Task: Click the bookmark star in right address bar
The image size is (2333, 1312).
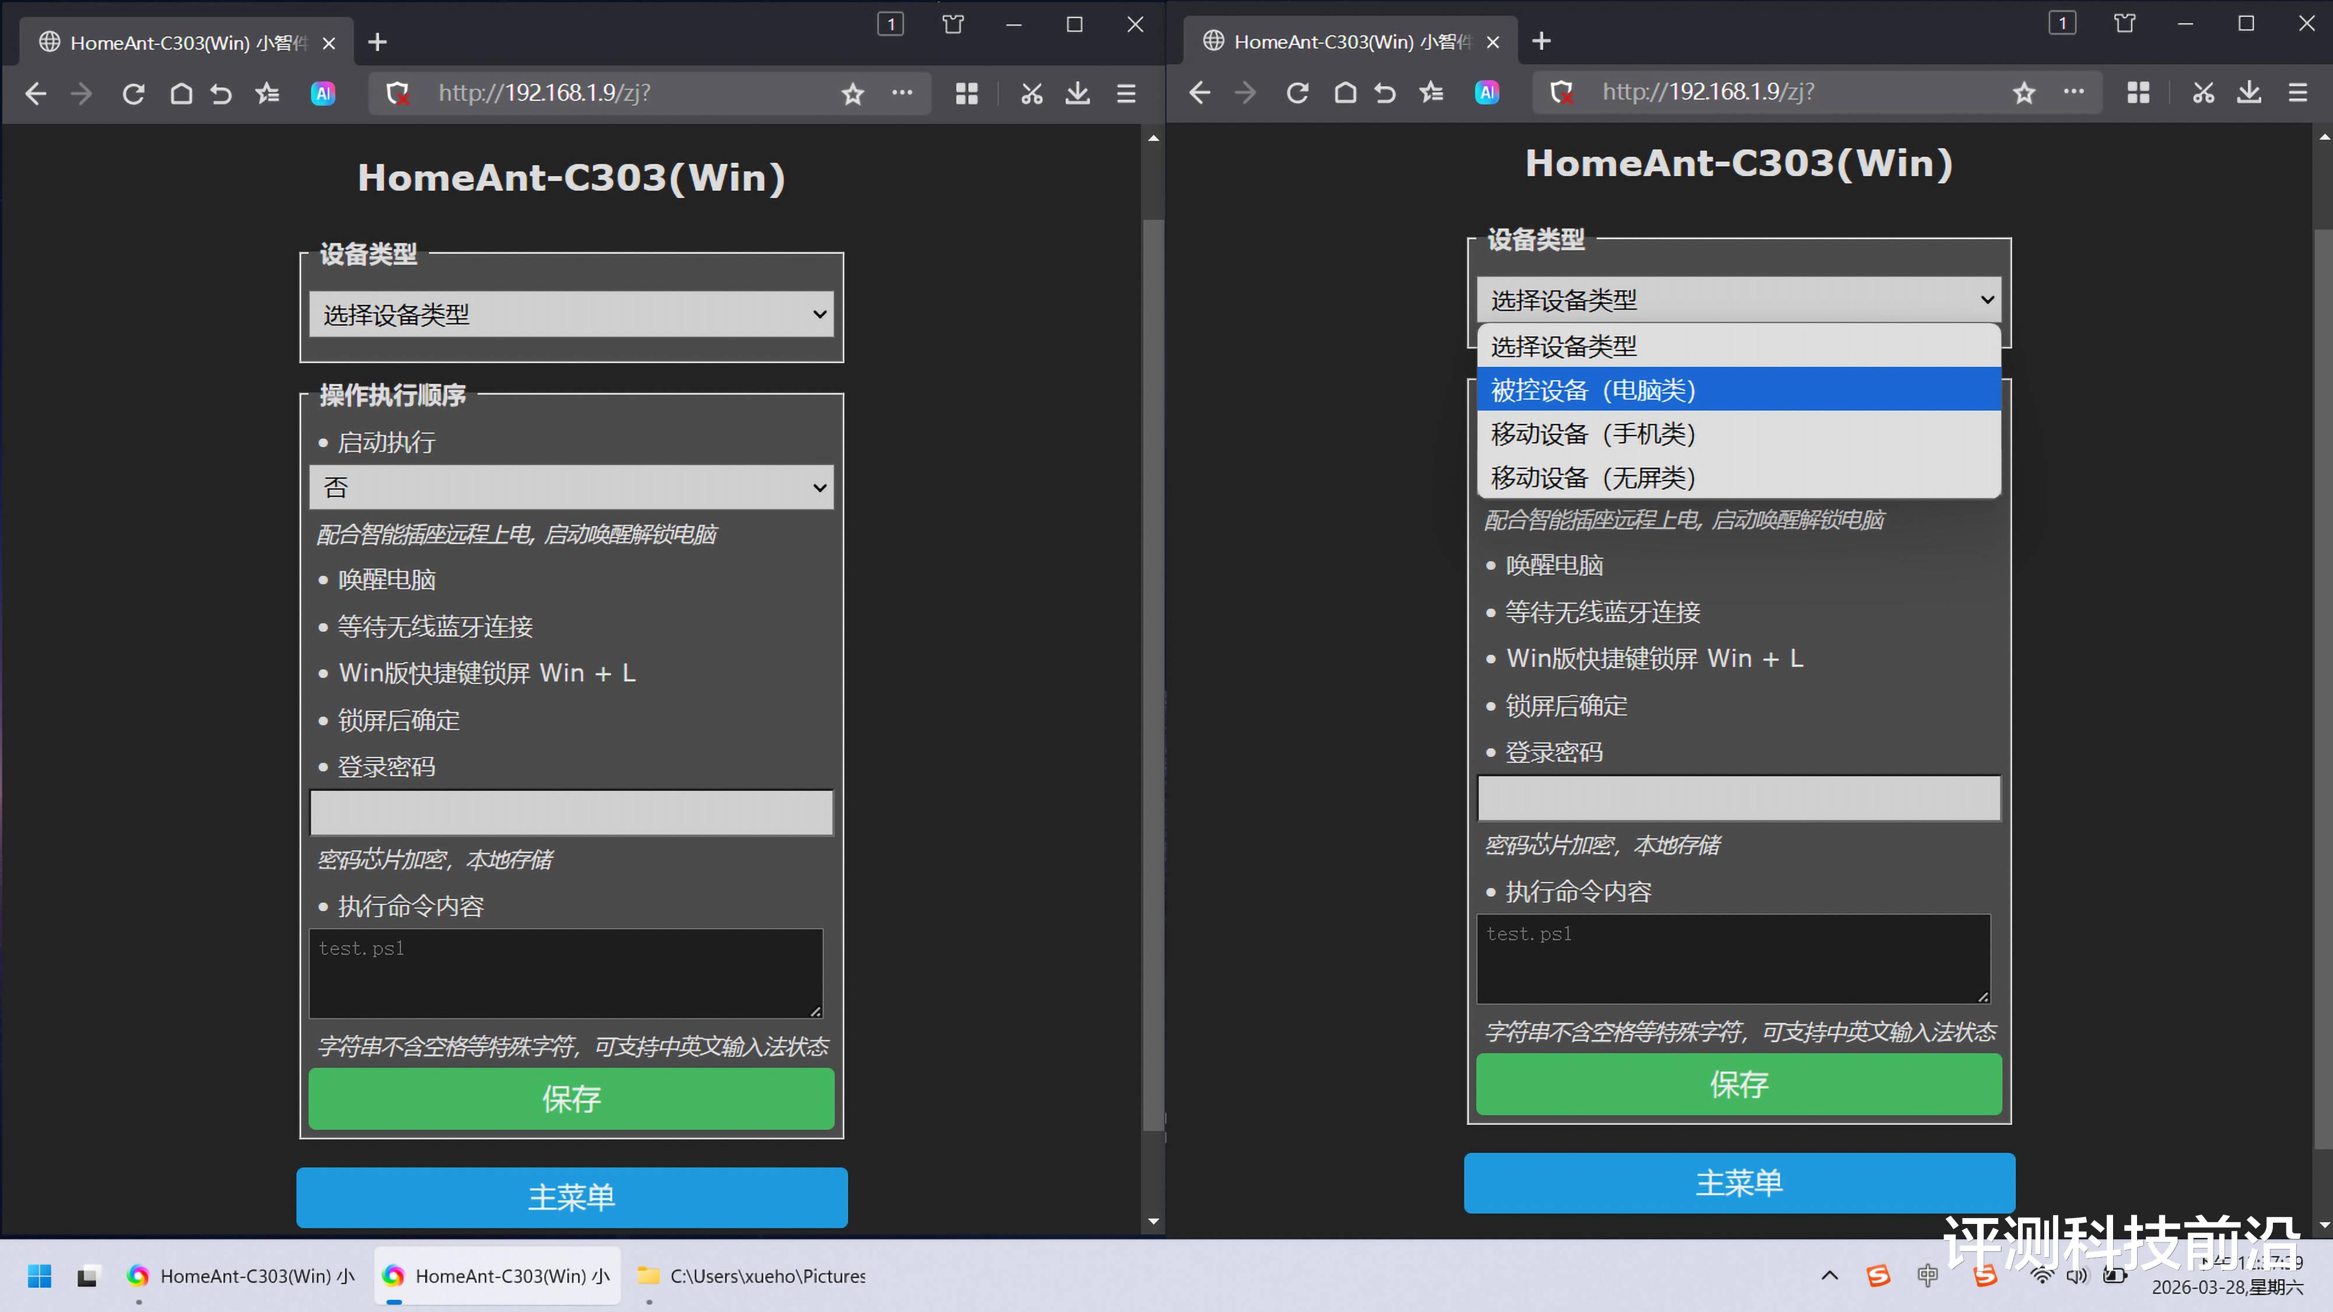Action: pyautogui.click(x=2024, y=92)
